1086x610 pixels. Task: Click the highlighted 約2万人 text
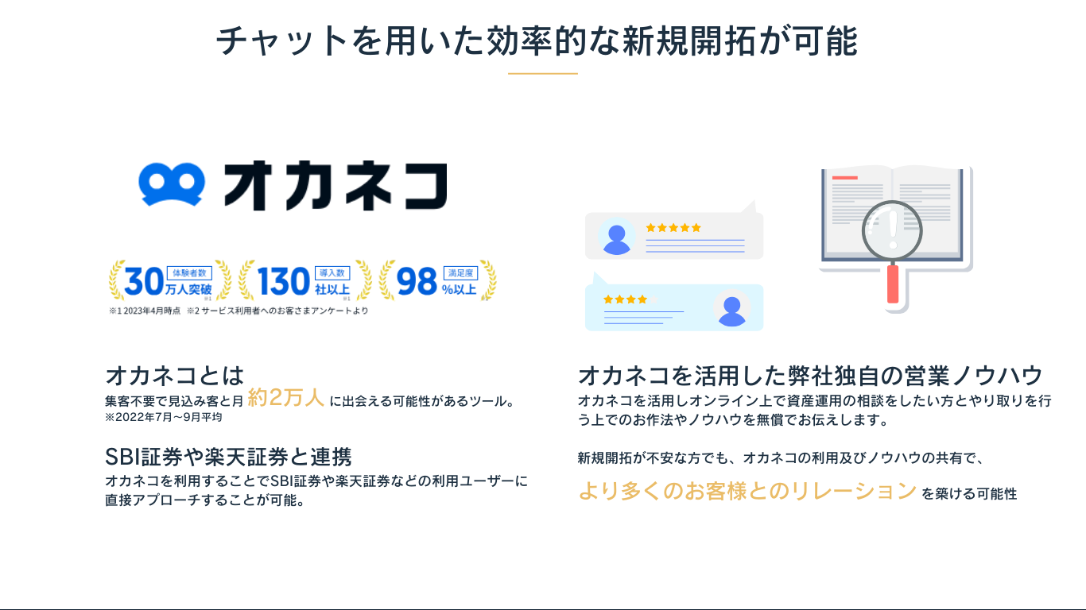pyautogui.click(x=286, y=398)
